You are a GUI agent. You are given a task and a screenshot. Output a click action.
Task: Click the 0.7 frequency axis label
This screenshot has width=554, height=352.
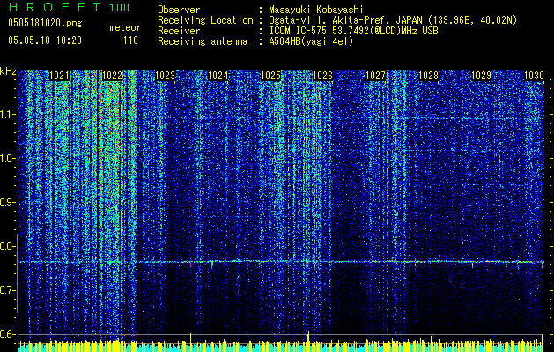point(7,290)
